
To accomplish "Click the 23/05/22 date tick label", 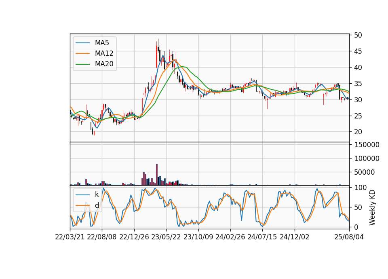I will point(166,237).
